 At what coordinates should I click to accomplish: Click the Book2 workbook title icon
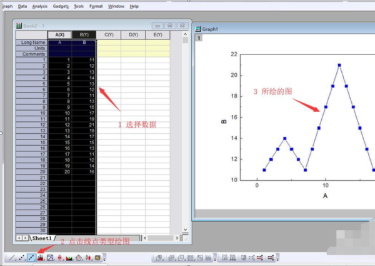pos(19,26)
